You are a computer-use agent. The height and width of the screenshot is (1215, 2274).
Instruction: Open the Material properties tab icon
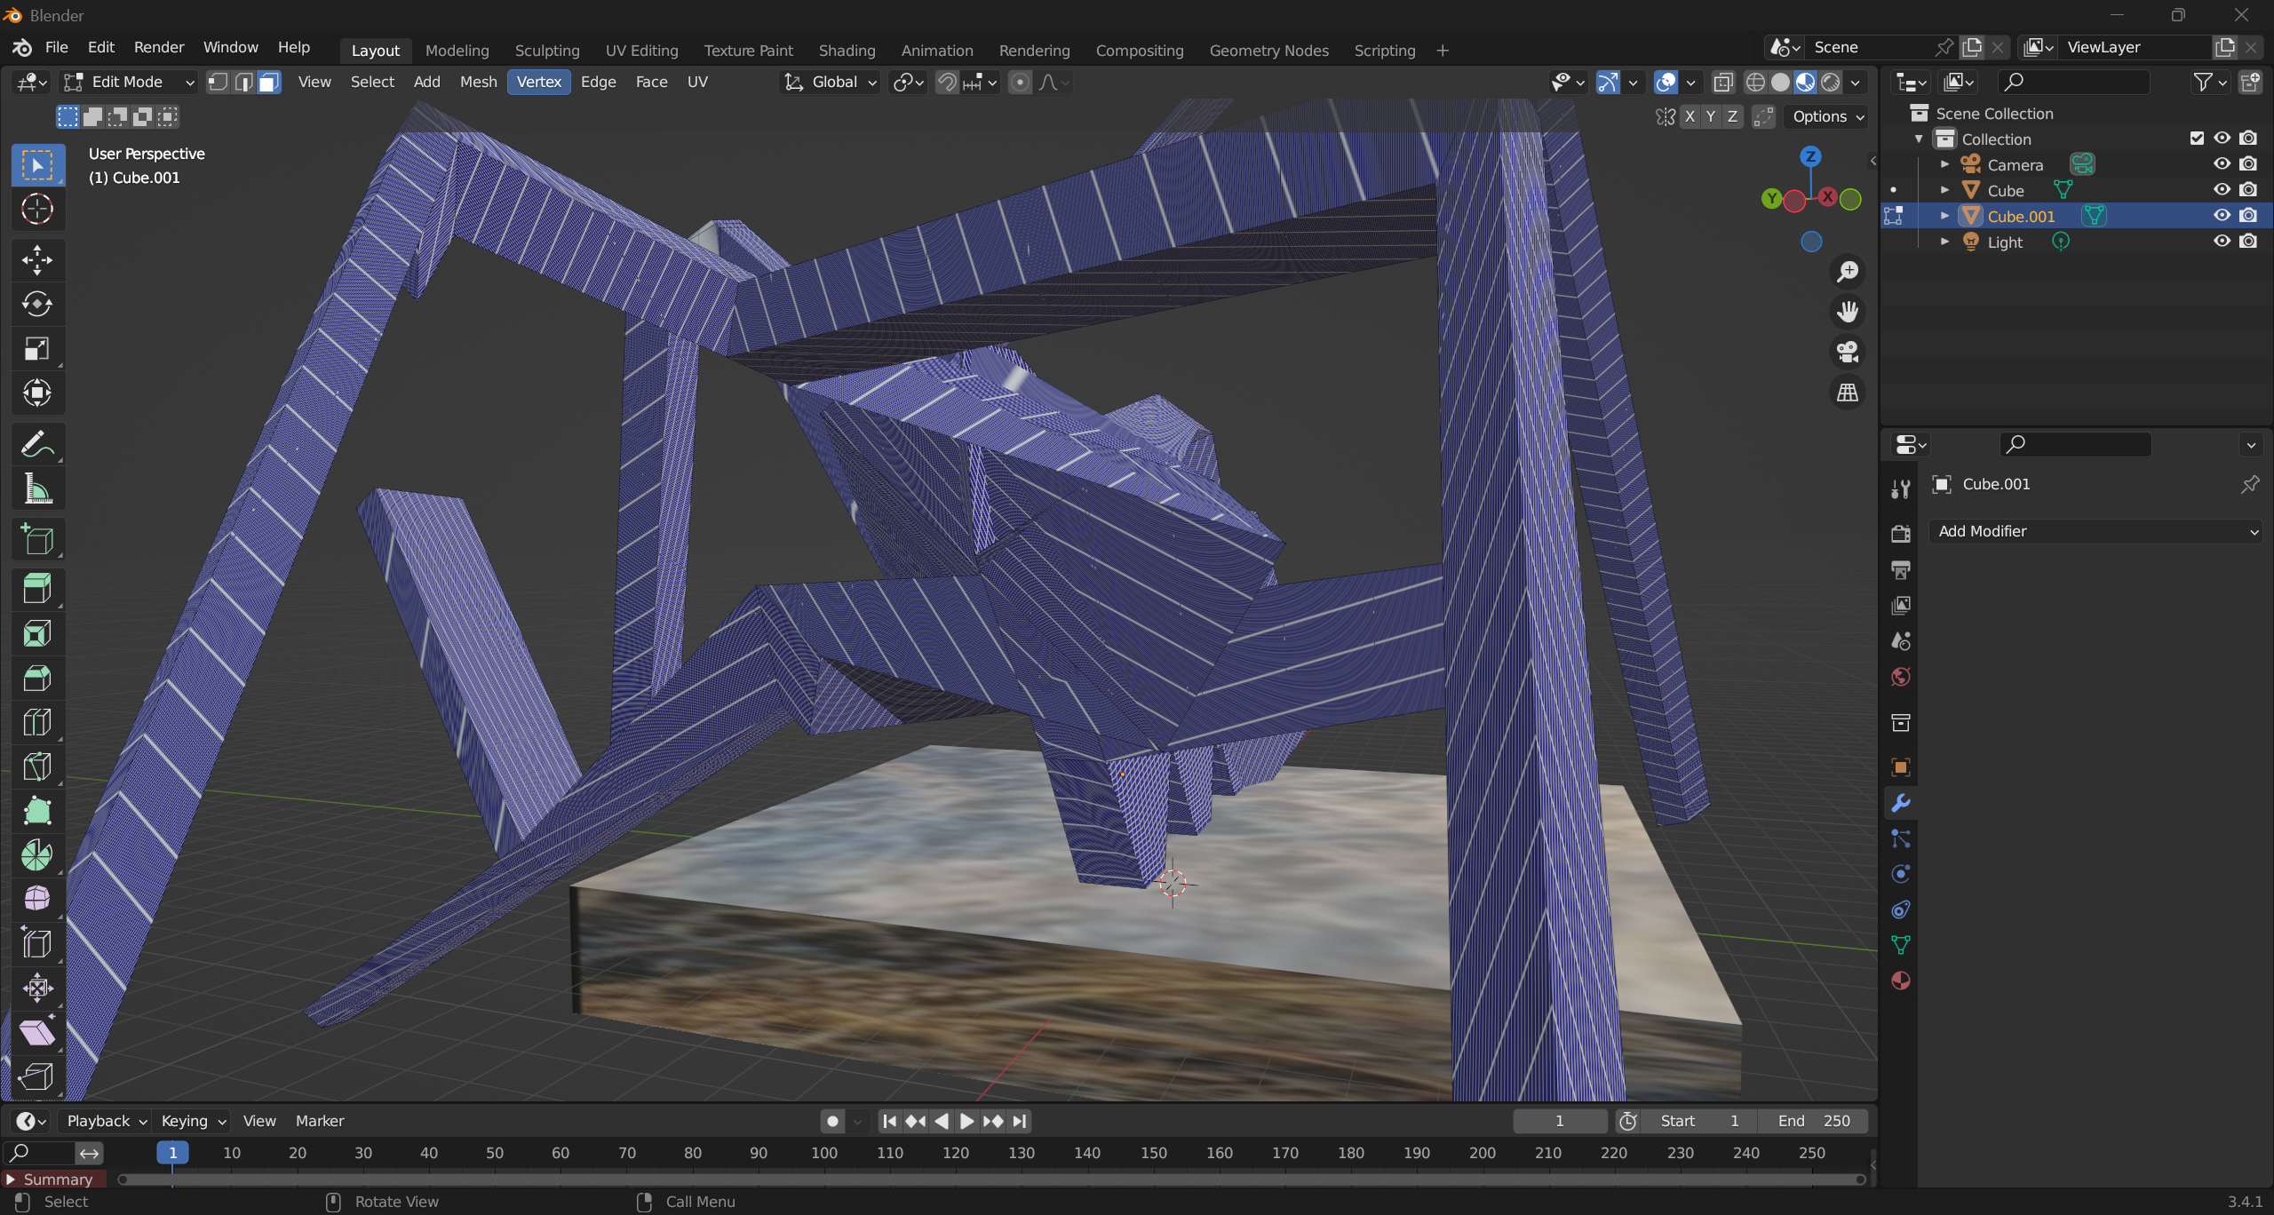tap(1901, 981)
